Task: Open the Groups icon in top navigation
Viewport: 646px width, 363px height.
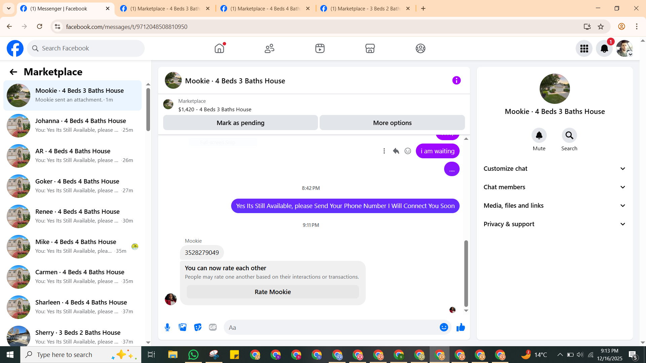Action: coord(421,48)
